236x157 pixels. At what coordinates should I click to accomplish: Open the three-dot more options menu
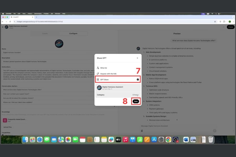coord(224,27)
